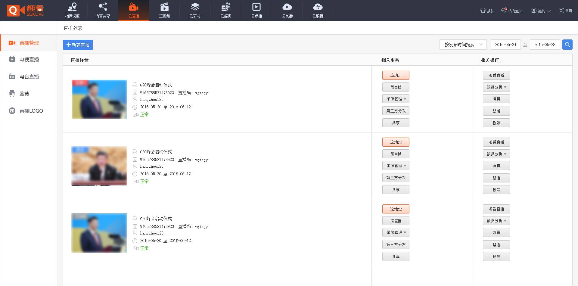This screenshot has width=578, height=286.
Task: Open the 指挥调度 module
Action: (x=72, y=11)
